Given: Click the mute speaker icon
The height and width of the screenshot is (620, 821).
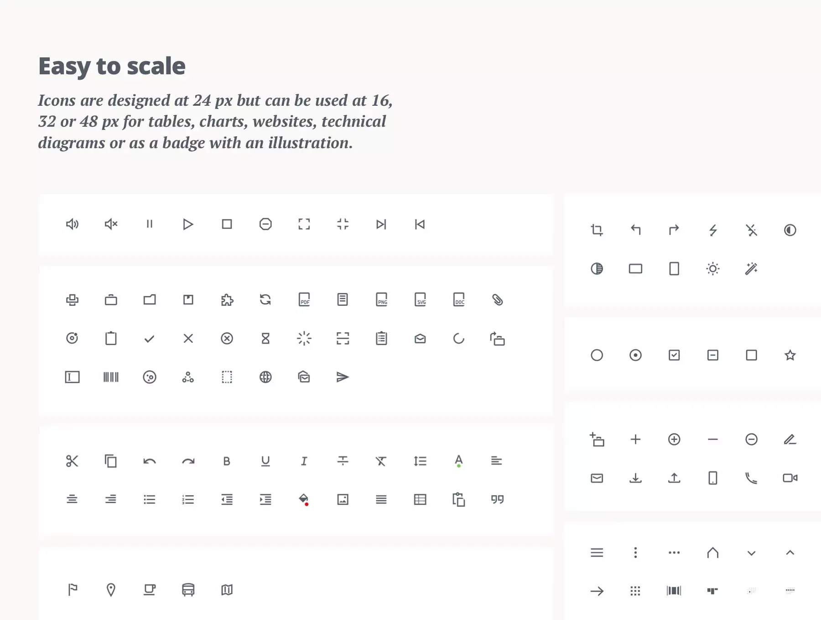Looking at the screenshot, I should coord(111,224).
